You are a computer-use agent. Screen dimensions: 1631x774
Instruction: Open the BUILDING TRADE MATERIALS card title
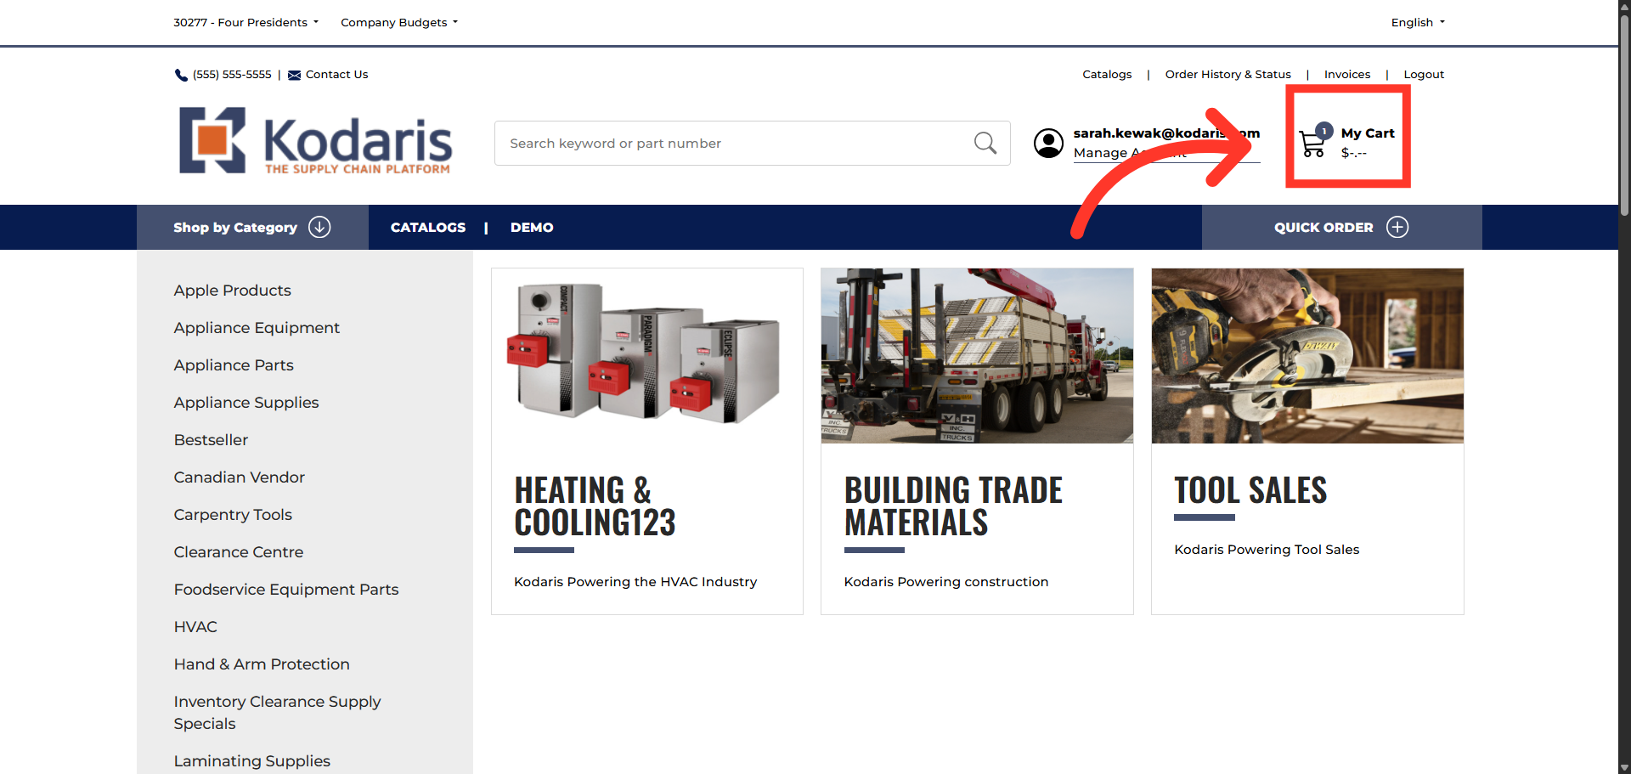953,506
